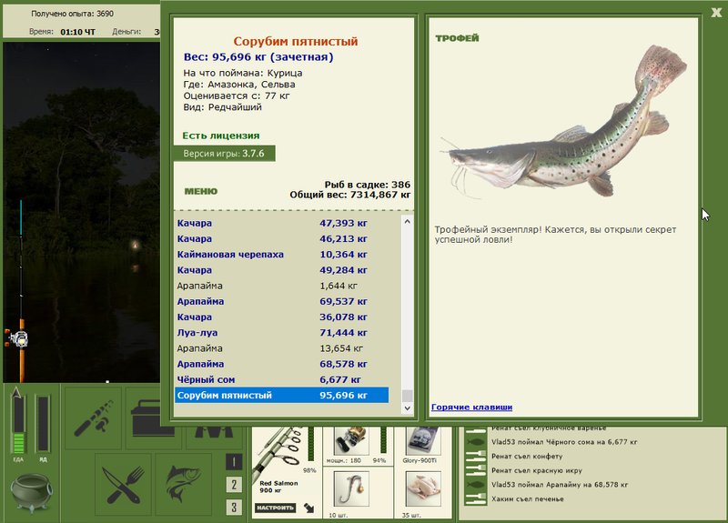728x523 pixels.
Task: Click the НАСТРОИТЬ button
Action: 275,508
